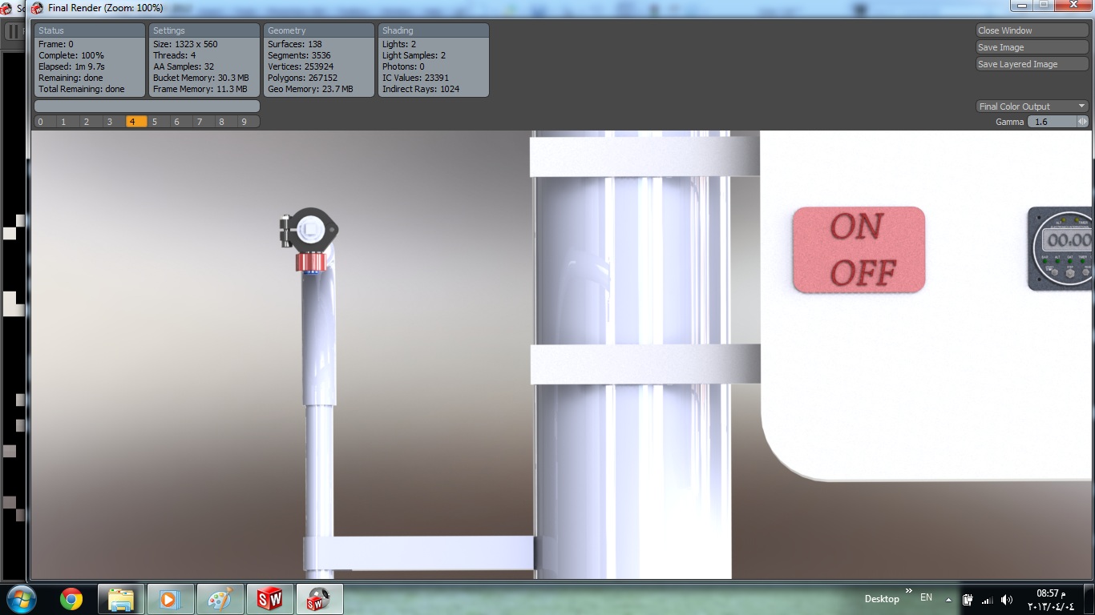Click the Gamma value field showing 1.6
This screenshot has height=615, width=1095.
pos(1052,122)
